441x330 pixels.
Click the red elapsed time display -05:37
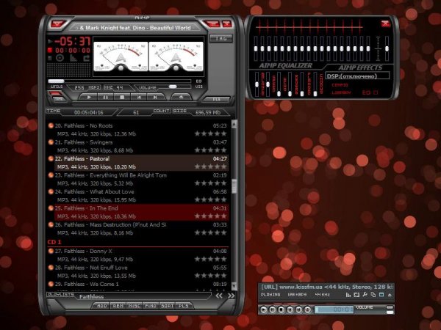point(73,42)
